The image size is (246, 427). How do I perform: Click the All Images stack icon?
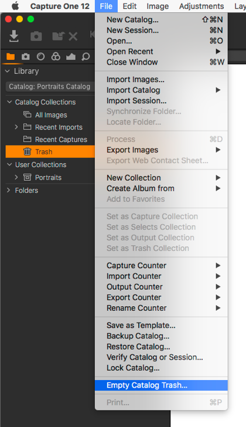tap(27, 114)
